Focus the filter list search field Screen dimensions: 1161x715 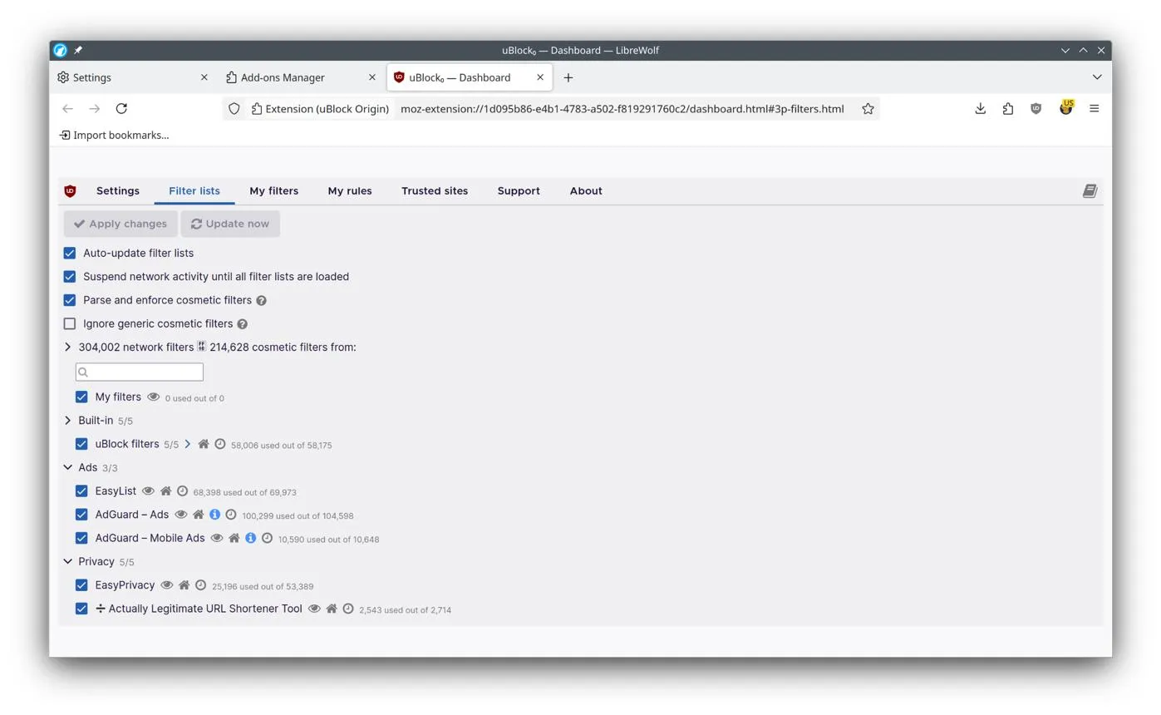[140, 372]
